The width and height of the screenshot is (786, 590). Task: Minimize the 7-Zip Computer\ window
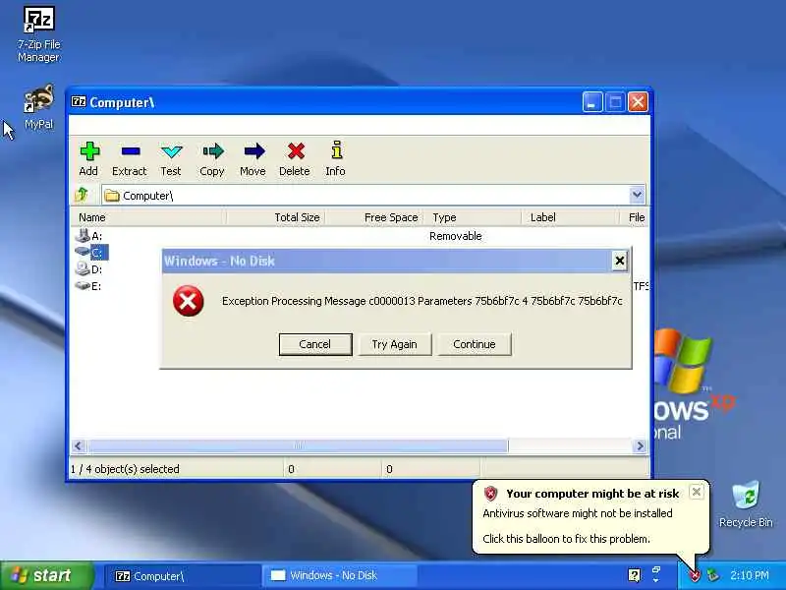tap(591, 103)
